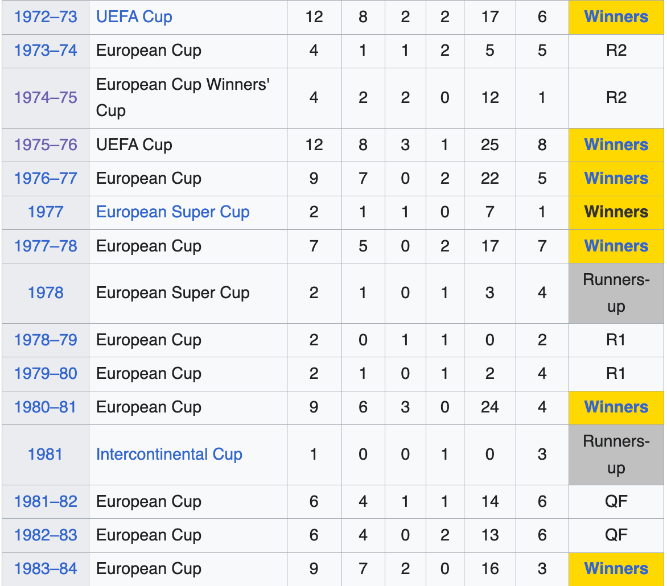Open the European Super Cup link

pyautogui.click(x=172, y=212)
